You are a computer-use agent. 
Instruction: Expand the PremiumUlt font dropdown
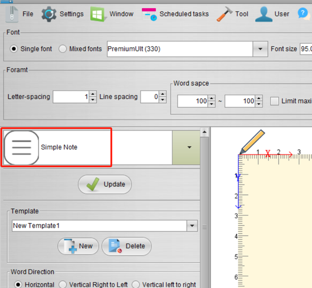[x=260, y=49]
